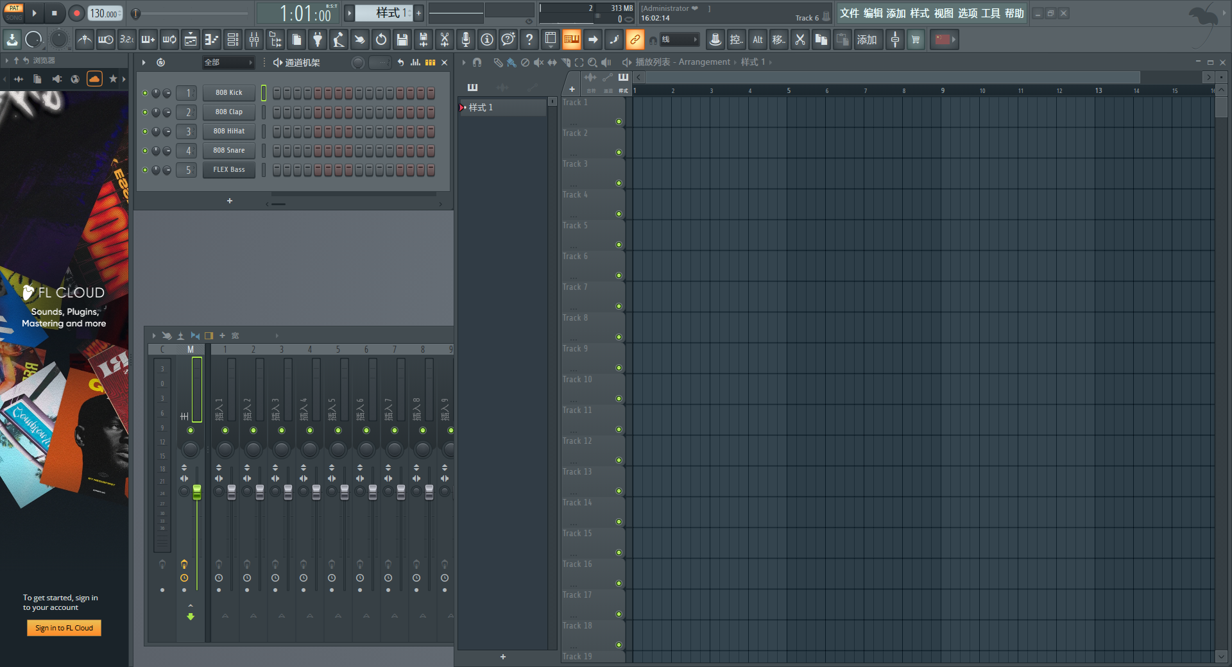
Task: Click the question mark help icon
Action: tap(529, 40)
